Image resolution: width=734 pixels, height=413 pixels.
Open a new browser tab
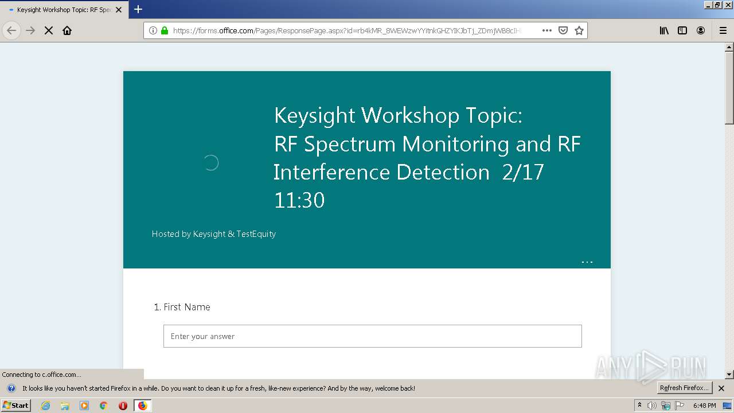point(138,9)
